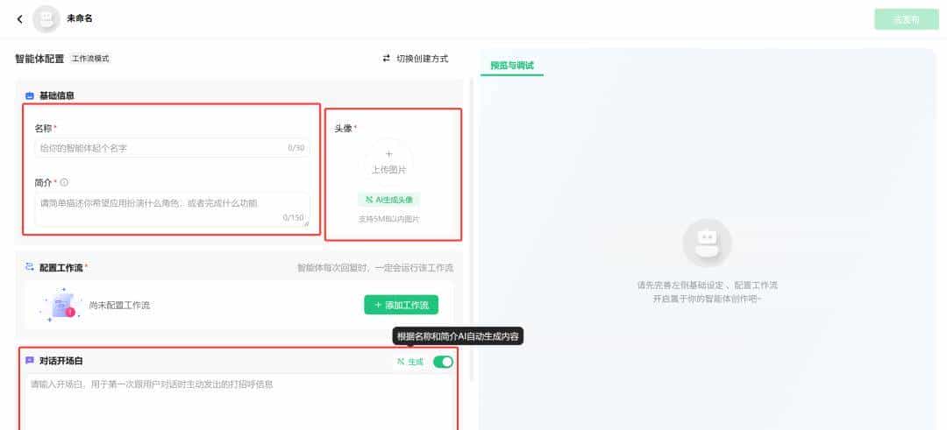
Task: Toggle the 对话开场白 switch off
Action: [x=444, y=362]
